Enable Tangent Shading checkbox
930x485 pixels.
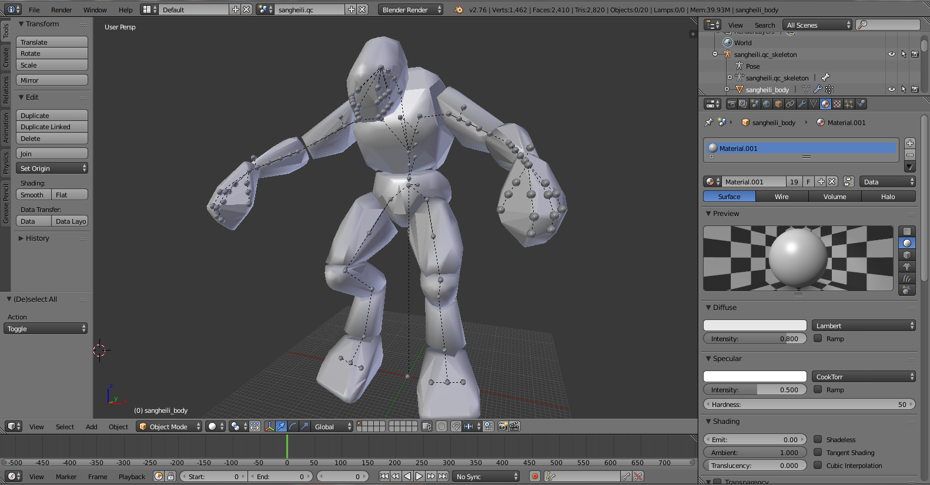coord(818,452)
